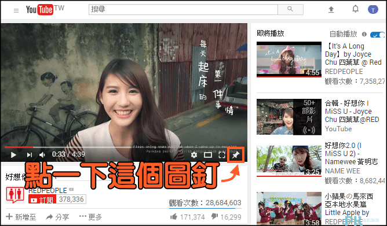Open the upload video icon

[331, 10]
